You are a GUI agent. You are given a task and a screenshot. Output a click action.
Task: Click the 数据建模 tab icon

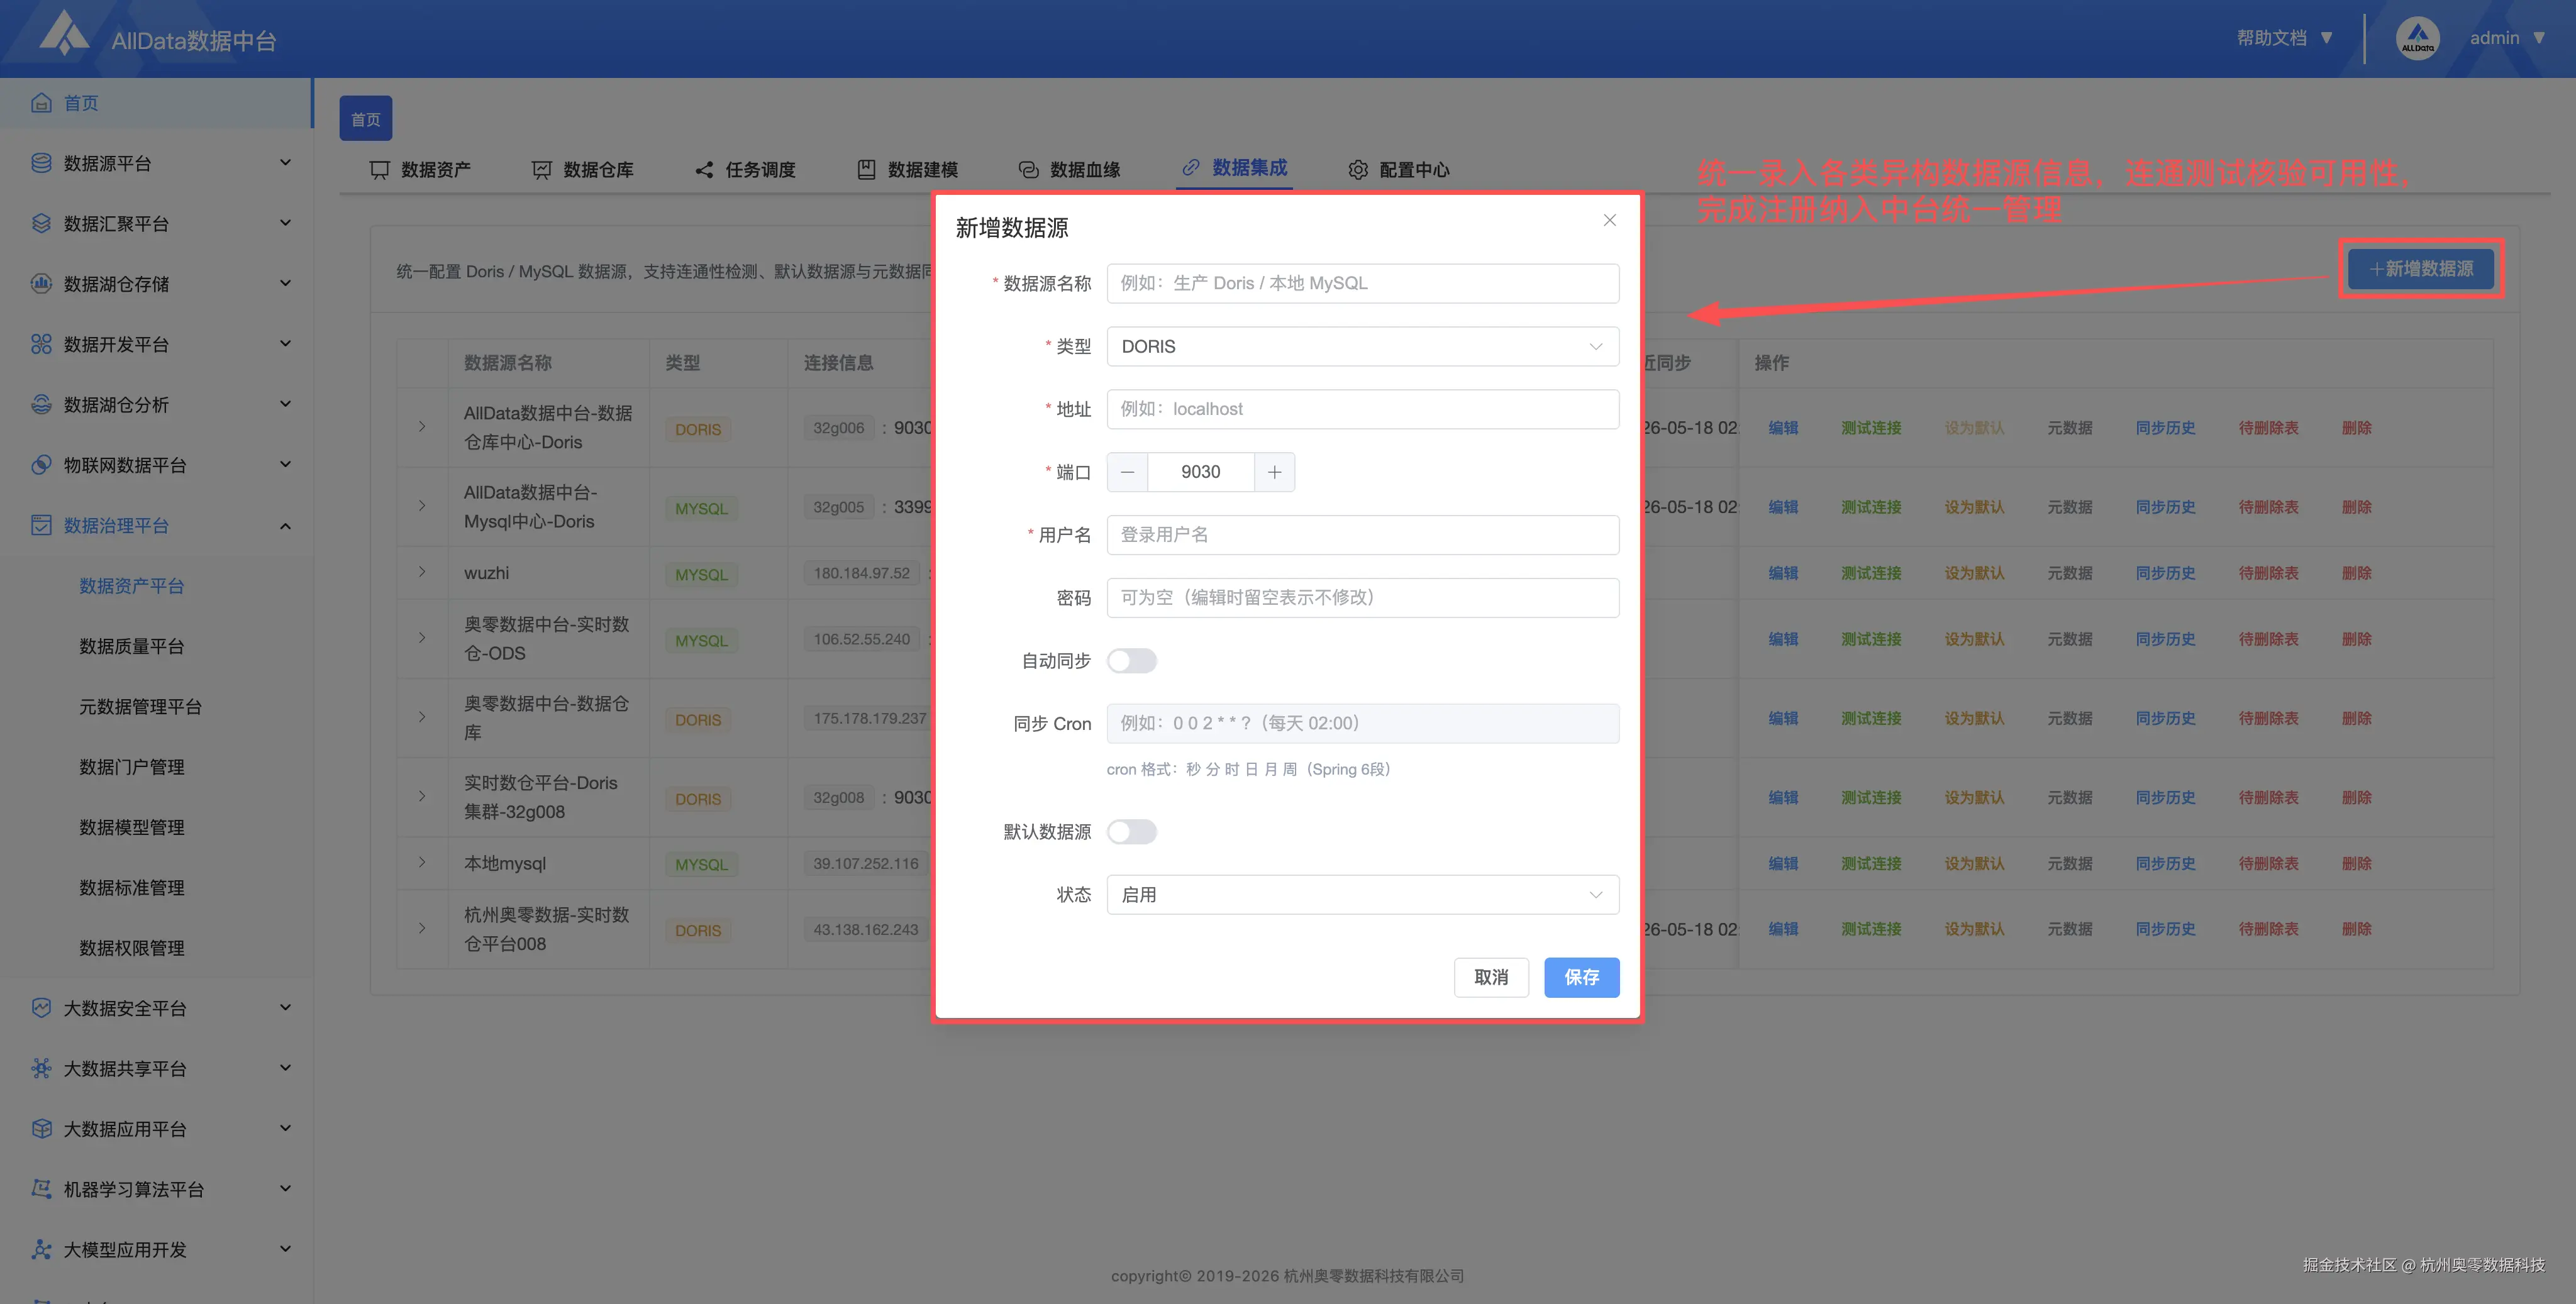pyautogui.click(x=866, y=169)
